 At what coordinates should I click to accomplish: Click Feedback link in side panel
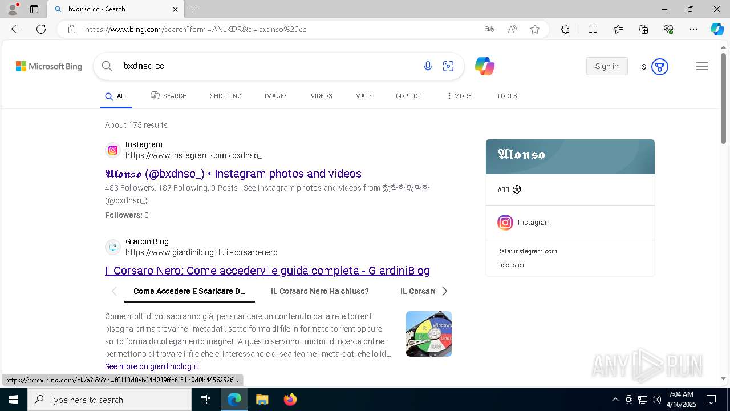(x=511, y=265)
